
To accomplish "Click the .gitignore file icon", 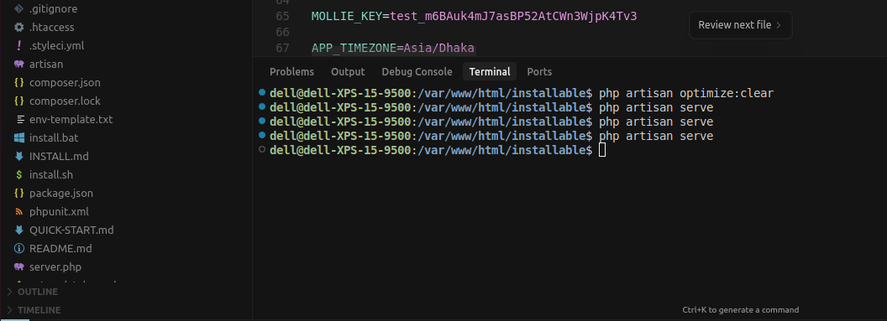I will (x=18, y=9).
